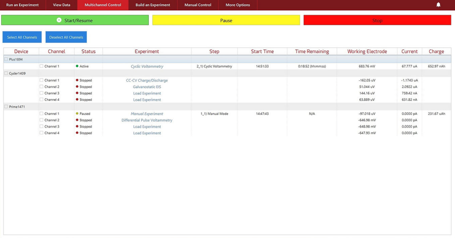The height and width of the screenshot is (238, 455).
Task: Open the More Options menu
Action: [x=237, y=5]
